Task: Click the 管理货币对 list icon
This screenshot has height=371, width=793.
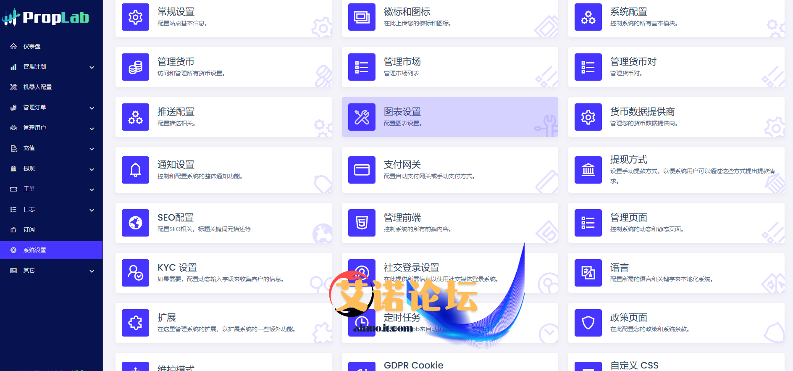Action: click(588, 67)
